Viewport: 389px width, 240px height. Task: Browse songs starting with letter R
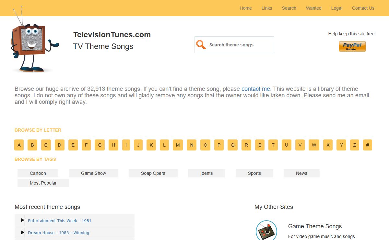(x=246, y=145)
